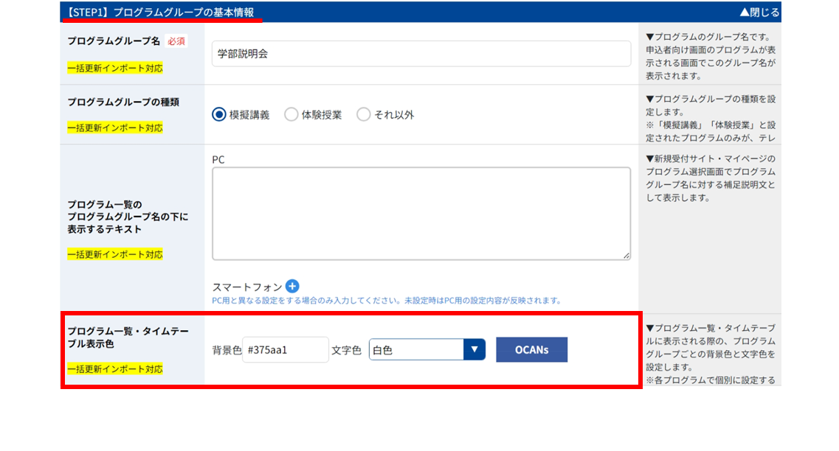
Task: Click the 文字色 label
Action: click(346, 350)
